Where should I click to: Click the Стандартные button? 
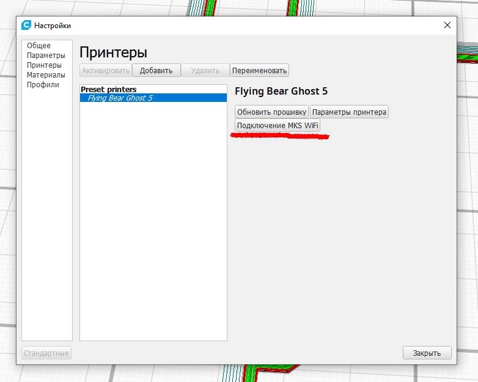(46, 353)
